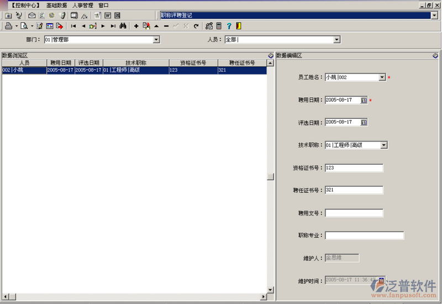Delete record using the minus icon
This screenshot has width=442, height=304.
(166, 26)
